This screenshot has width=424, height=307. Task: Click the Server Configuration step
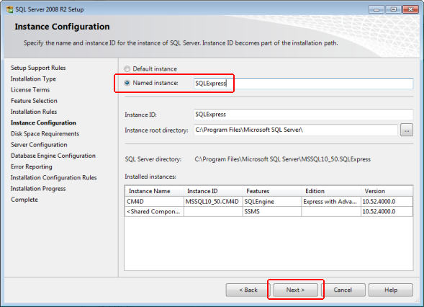pyautogui.click(x=39, y=145)
